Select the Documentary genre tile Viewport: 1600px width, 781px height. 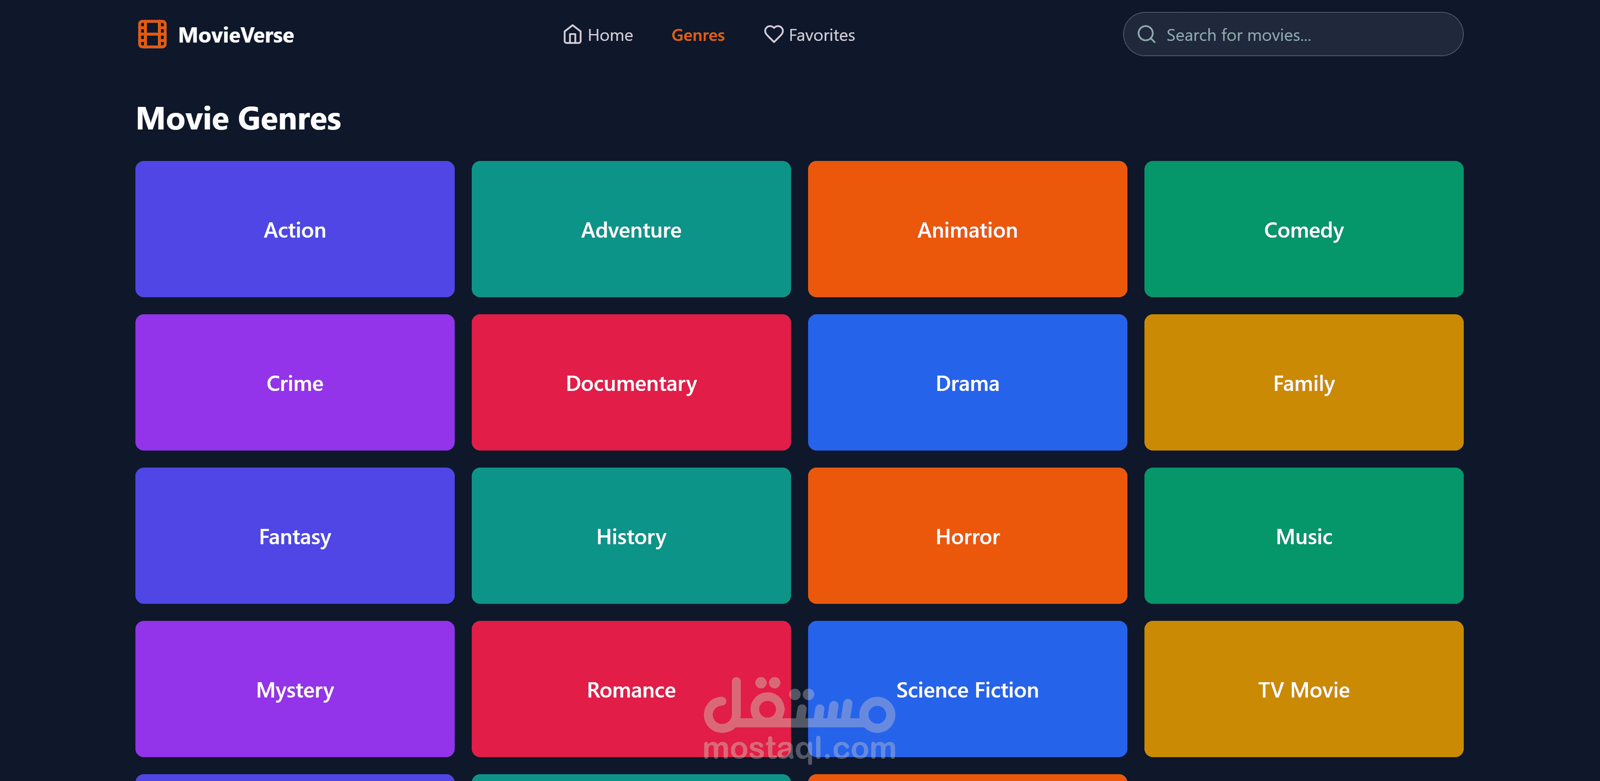(x=631, y=383)
